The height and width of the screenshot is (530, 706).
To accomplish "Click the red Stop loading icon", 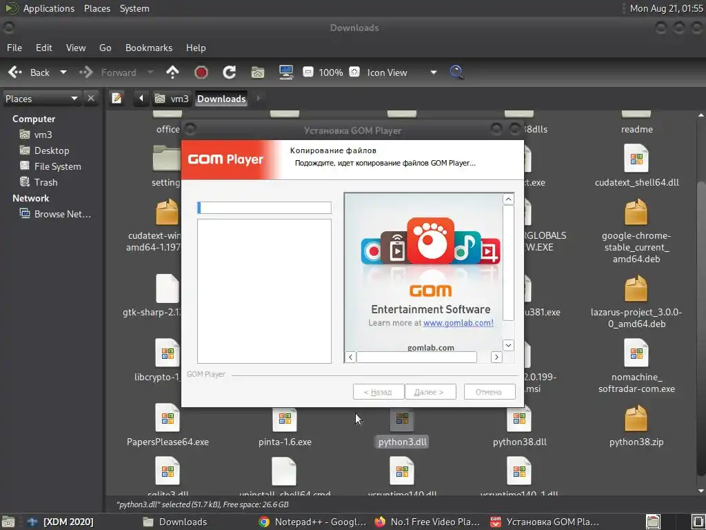I will [201, 72].
